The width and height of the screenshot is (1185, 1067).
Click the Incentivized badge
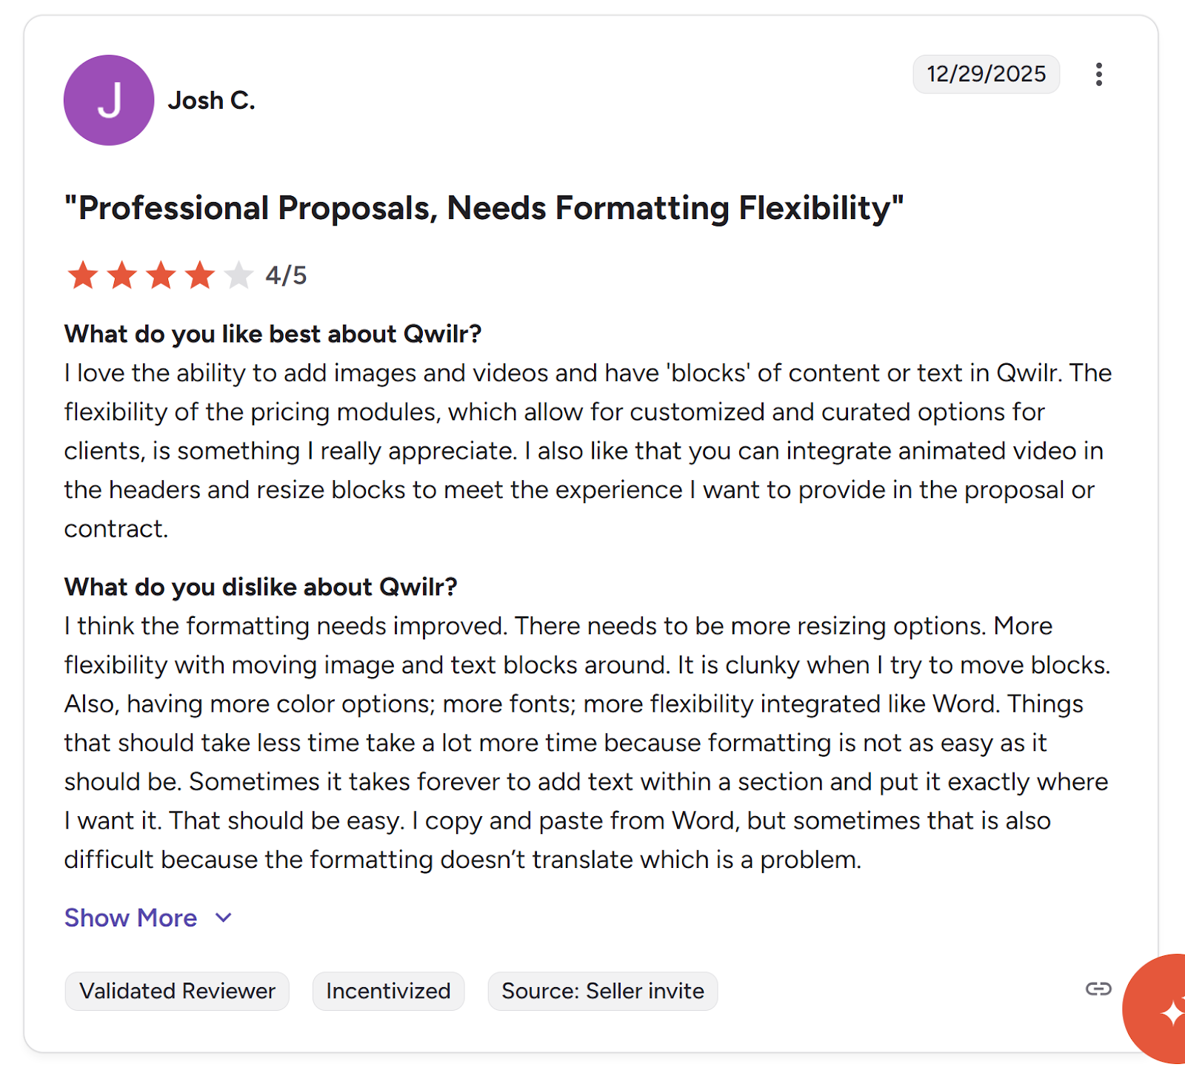tap(388, 991)
